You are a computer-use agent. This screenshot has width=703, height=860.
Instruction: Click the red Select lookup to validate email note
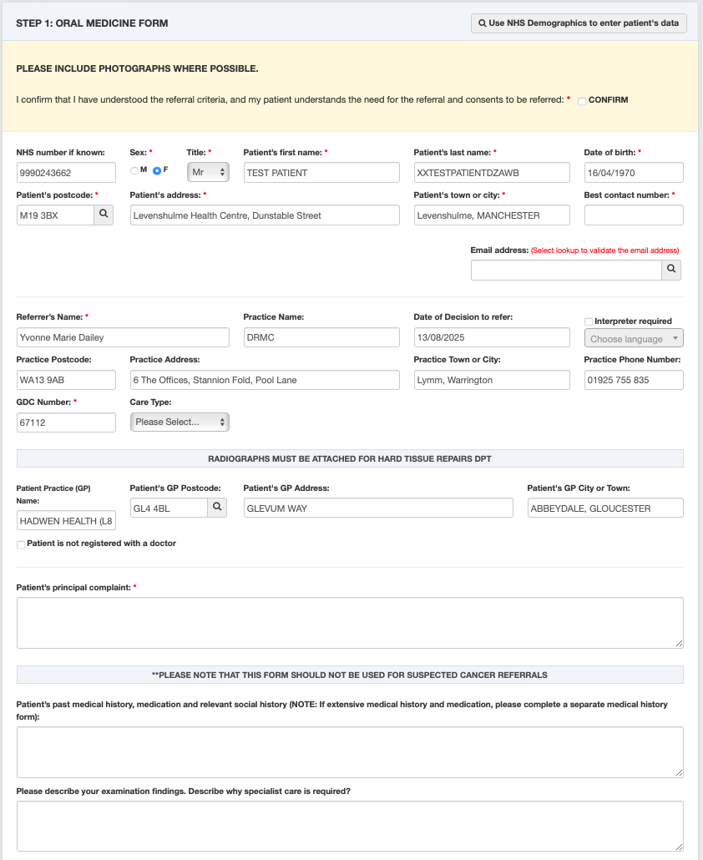point(604,250)
